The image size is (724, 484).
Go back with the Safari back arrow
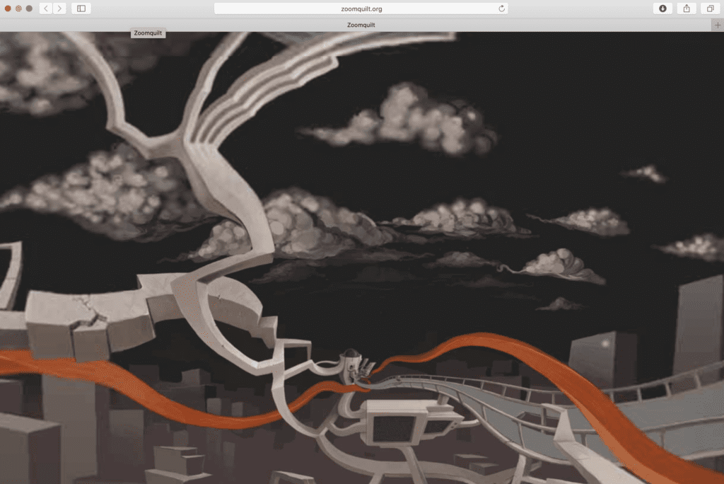(x=46, y=8)
